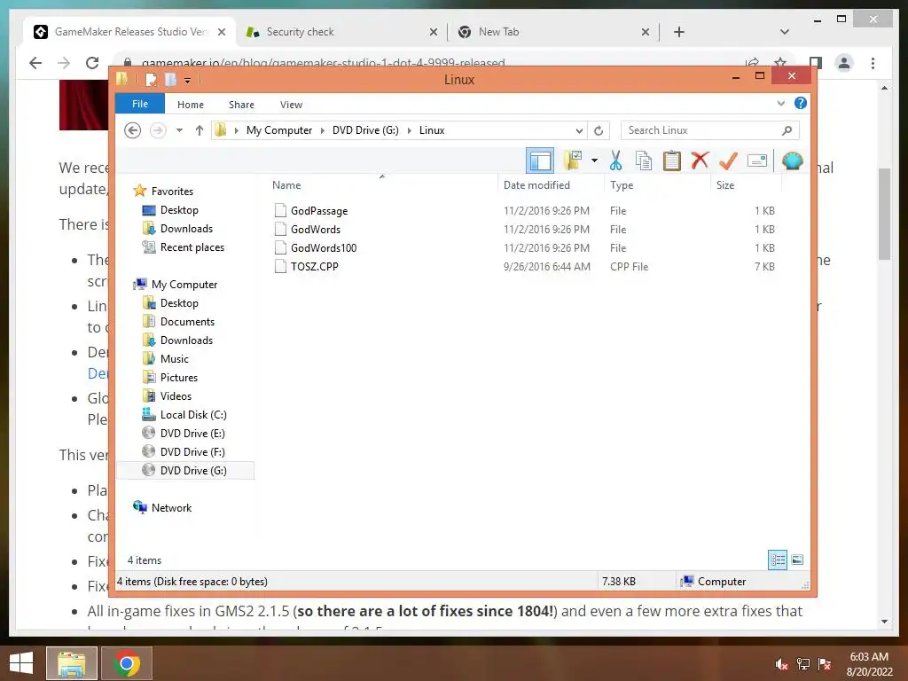Click Chrome icon in taskbar
Screen dimensions: 908x681
pos(127,663)
